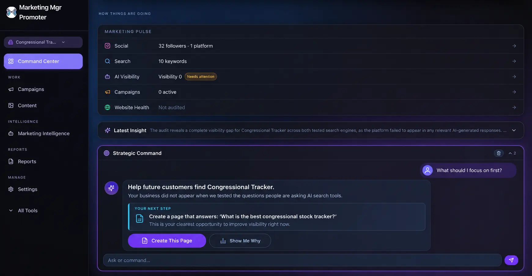The image size is (532, 276).
Task: Click the Marketing Mgr Promoter logo icon
Action: point(12,13)
